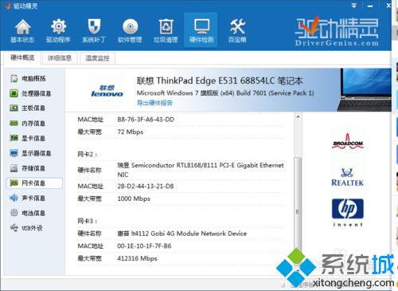
Task: Switch to the 硬件概览 tab
Action: tap(22, 57)
